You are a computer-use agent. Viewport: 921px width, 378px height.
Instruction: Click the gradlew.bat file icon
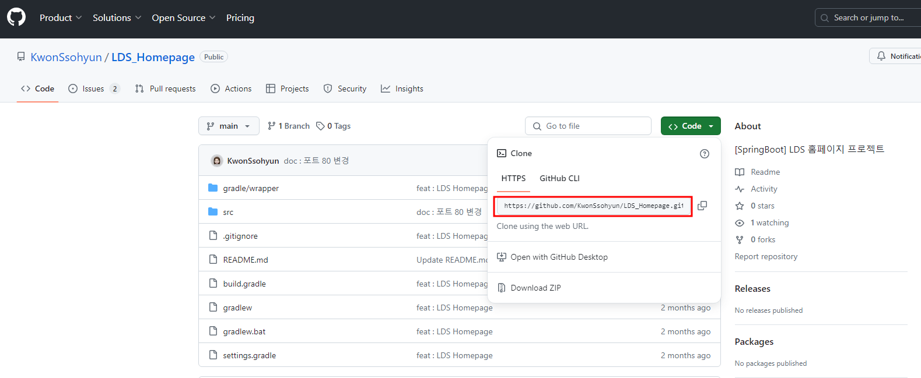tap(213, 331)
